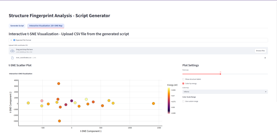Switch to the Generate Script tab
The width and height of the screenshot is (277, 134).
[17, 26]
